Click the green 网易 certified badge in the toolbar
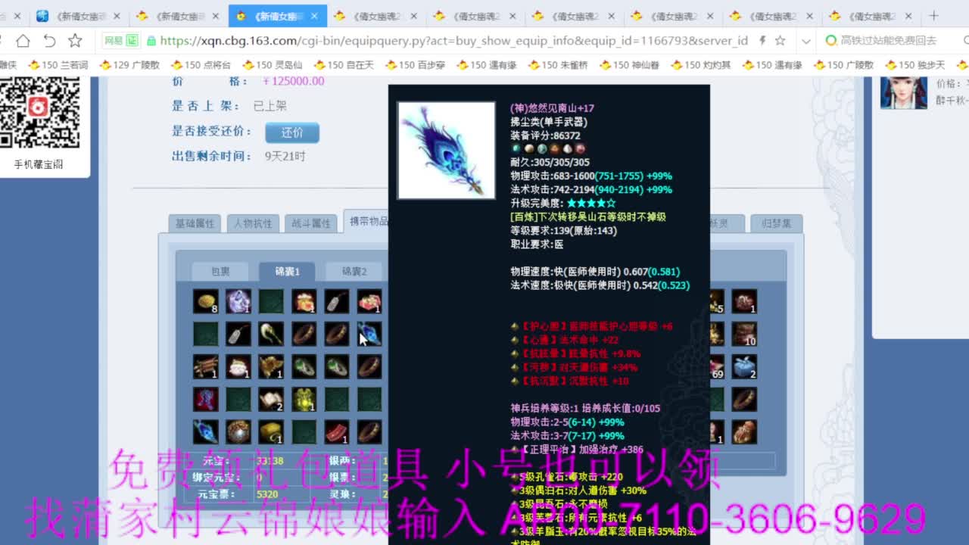The width and height of the screenshot is (969, 545). (120, 41)
